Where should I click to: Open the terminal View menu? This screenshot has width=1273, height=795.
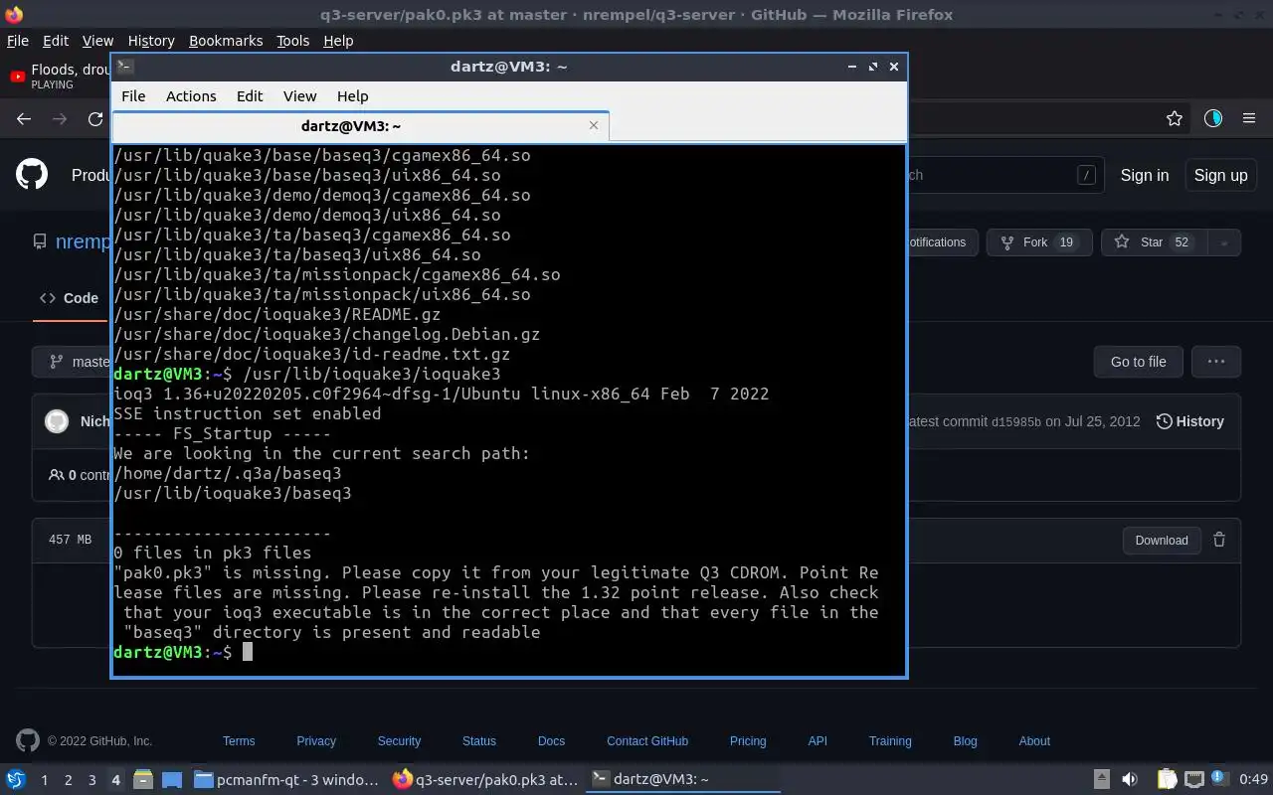coord(299,96)
